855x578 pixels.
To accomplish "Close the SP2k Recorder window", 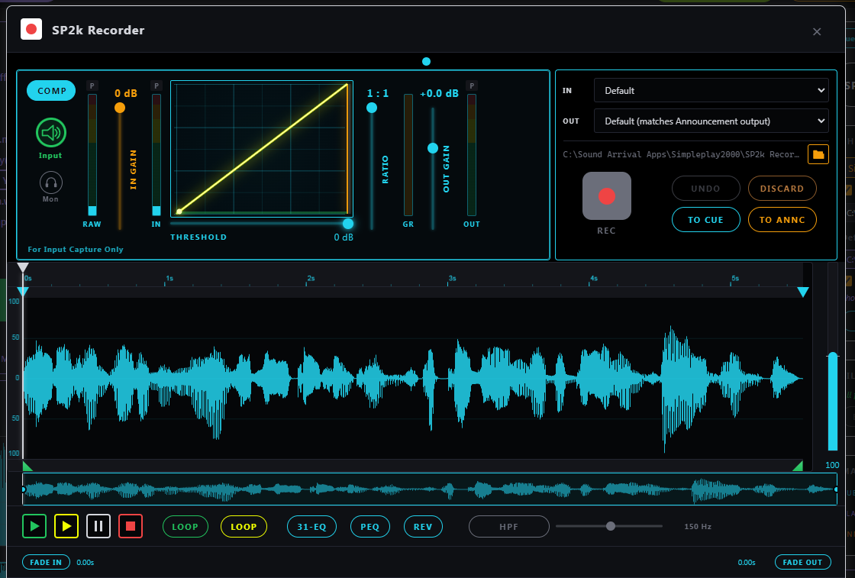I will pos(817,31).
